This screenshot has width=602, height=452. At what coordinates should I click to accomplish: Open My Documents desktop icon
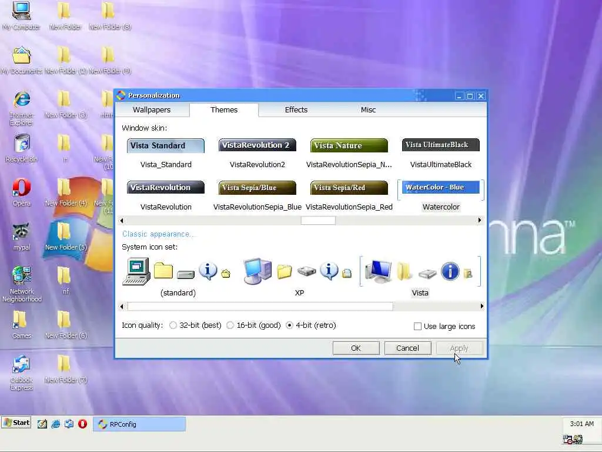pos(21,59)
